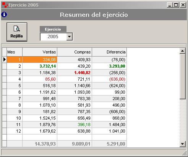Expand the Ejercicio year dropdown arrow
This screenshot has height=157, width=188.
[70, 37]
